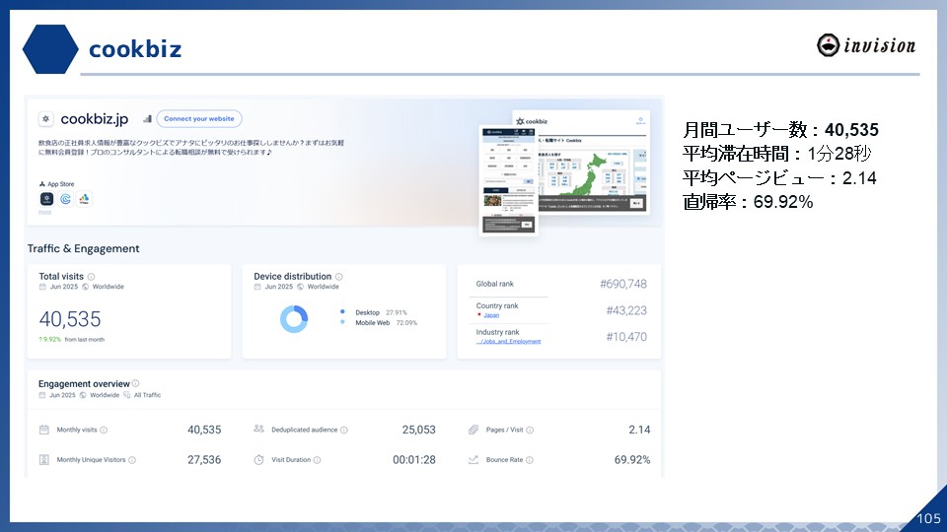Viewport: 947px width, 532px height.
Task: Click the info icon beside Monthly visits
Action: [104, 431]
